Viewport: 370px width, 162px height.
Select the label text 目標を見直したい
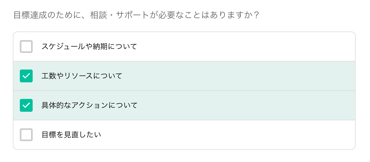(x=71, y=135)
